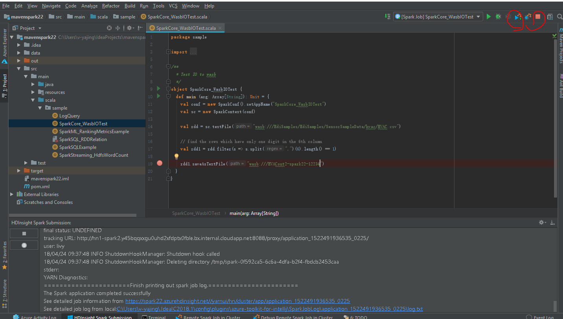Screen dimensions: 563x319
Task: Open the Tools menu
Action: tap(158, 6)
